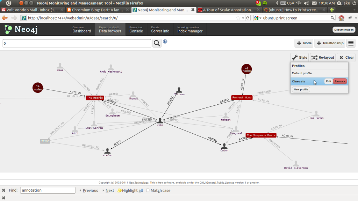The width and height of the screenshot is (358, 201).
Task: Select the stefan person node
Action: [107, 152]
